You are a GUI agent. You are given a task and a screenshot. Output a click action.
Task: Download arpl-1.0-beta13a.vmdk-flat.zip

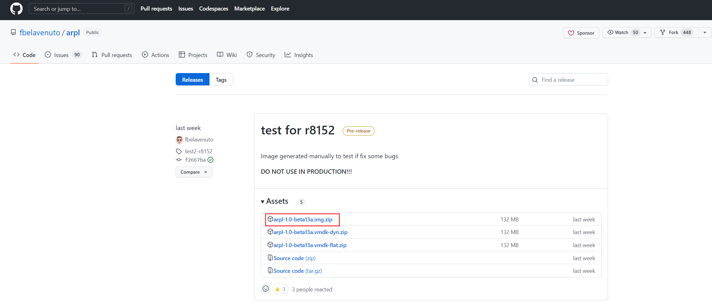point(310,245)
